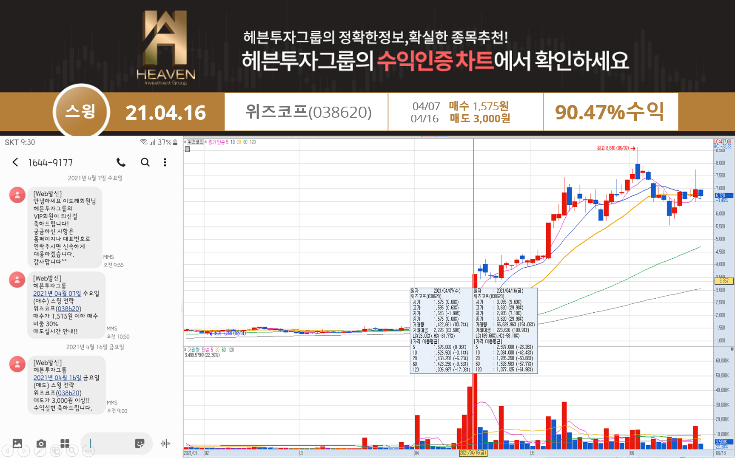Click the LC:437.60 indicator text
Viewport: 735px width, 458px height.
pyautogui.click(x=723, y=142)
